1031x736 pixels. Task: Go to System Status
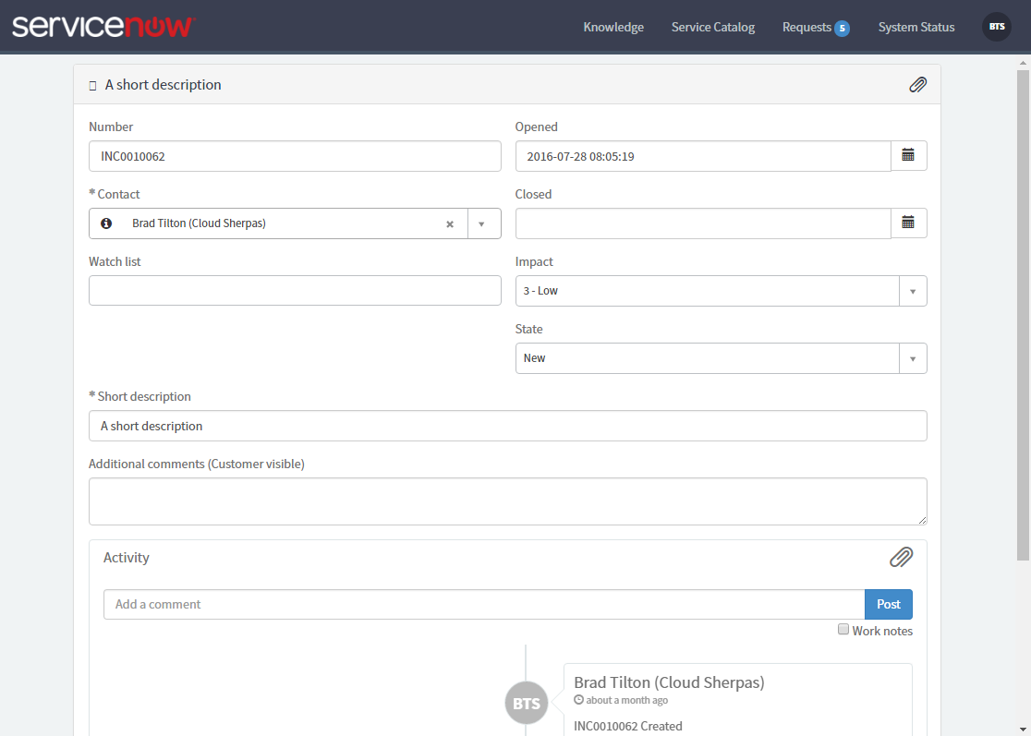(x=916, y=27)
